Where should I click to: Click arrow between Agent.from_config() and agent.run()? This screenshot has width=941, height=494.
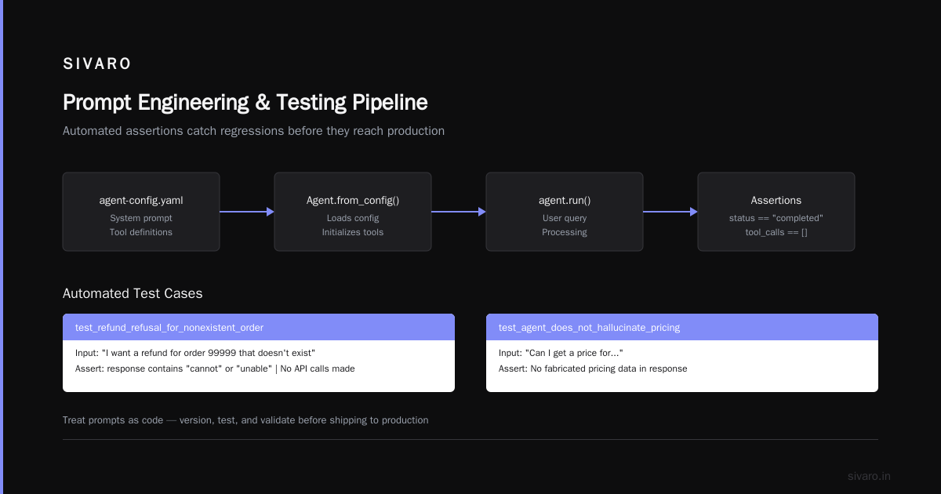tap(459, 212)
